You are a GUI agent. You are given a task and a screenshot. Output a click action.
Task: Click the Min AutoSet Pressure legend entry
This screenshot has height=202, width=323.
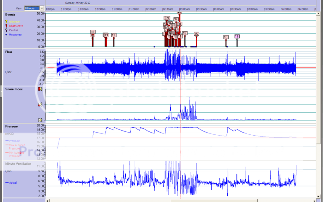click(15, 154)
